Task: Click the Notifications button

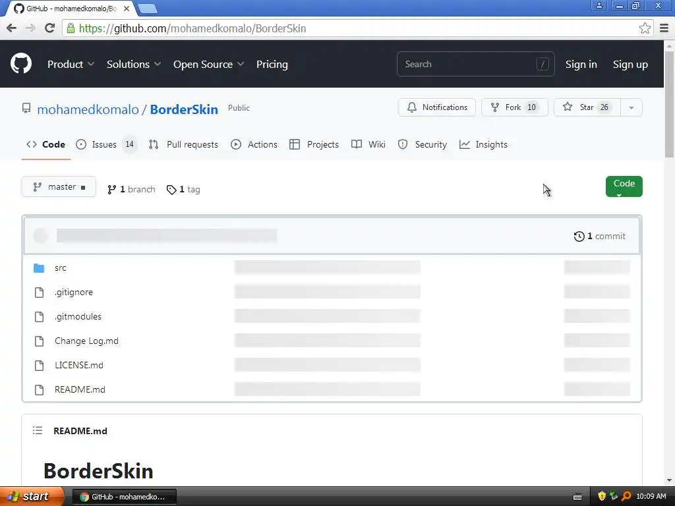Action: tap(437, 107)
